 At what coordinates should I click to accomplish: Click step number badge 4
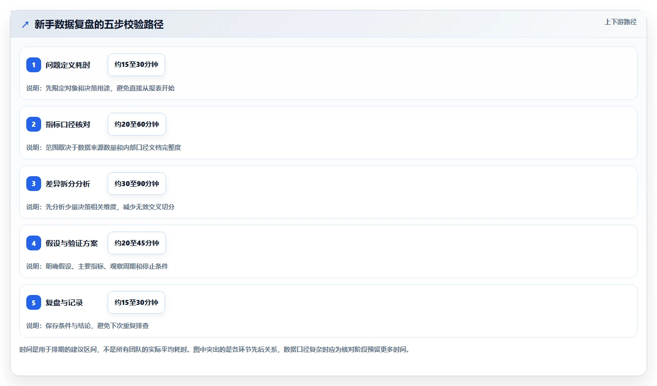(34, 243)
